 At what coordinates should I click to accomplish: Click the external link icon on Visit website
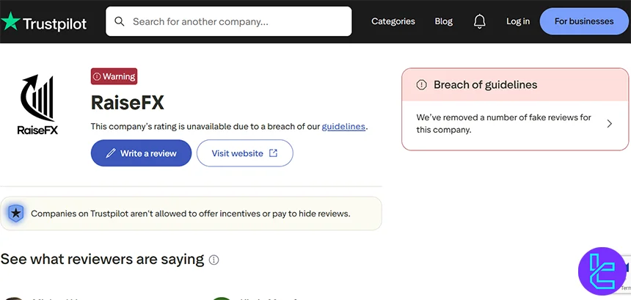click(x=274, y=153)
